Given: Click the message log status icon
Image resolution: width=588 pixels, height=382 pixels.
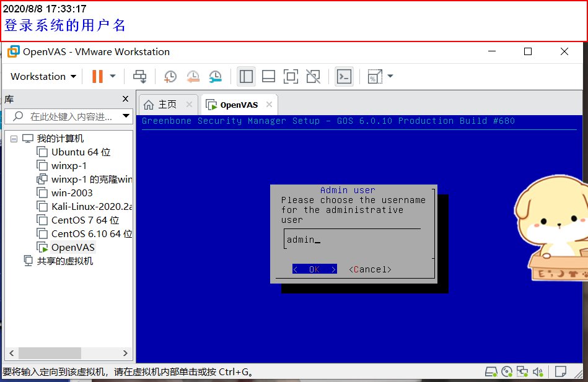Looking at the screenshot, I should (x=561, y=371).
